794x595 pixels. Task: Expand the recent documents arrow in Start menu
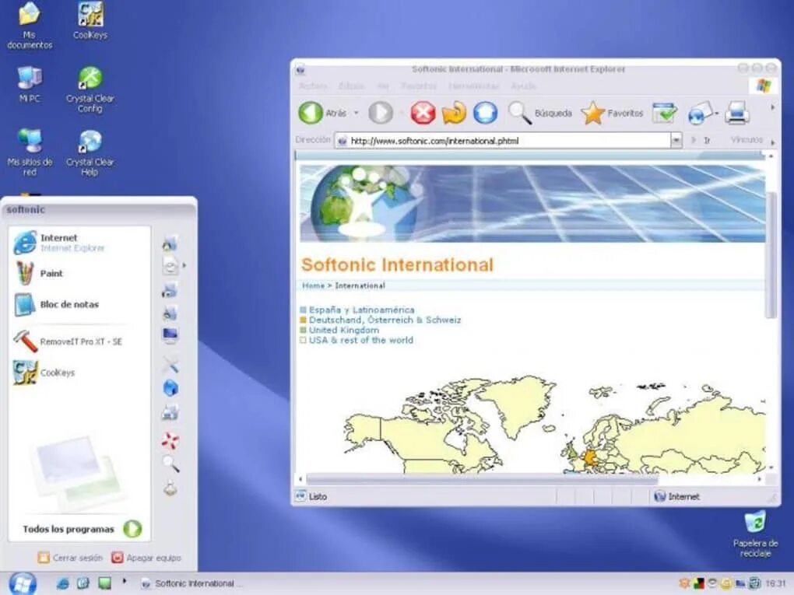[184, 265]
